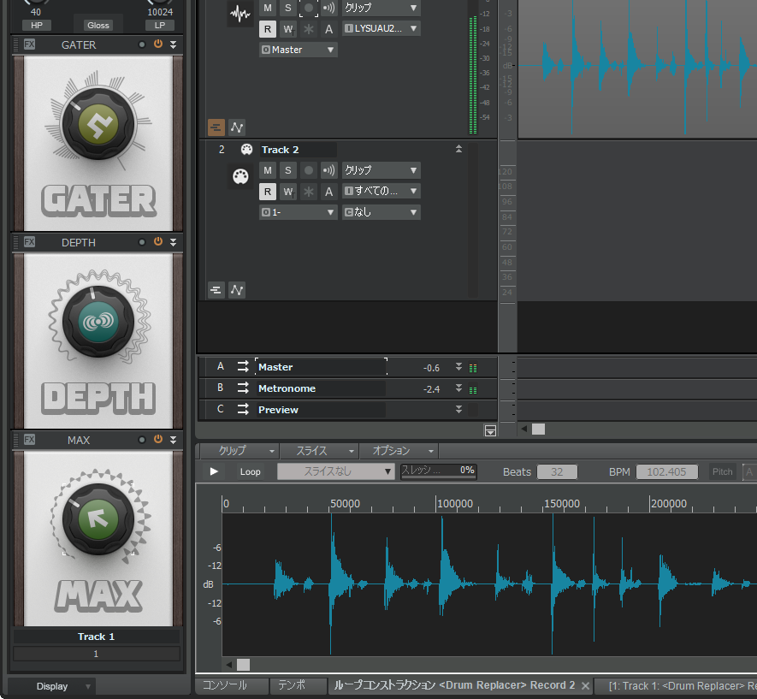Open the クリップ menu in Loop Construction
Screen dimensions: 757x699
(x=239, y=451)
